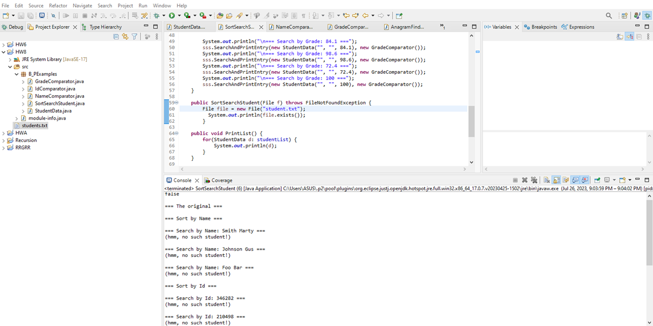This screenshot has width=653, height=326.
Task: Toggle Scroll Lock in Console
Action: pos(556,180)
